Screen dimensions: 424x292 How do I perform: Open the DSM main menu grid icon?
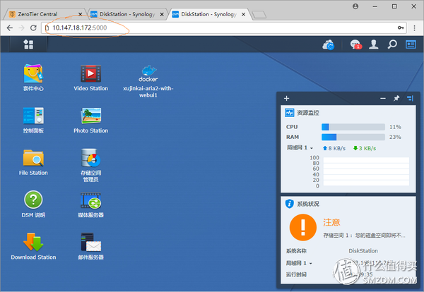pyautogui.click(x=28, y=44)
